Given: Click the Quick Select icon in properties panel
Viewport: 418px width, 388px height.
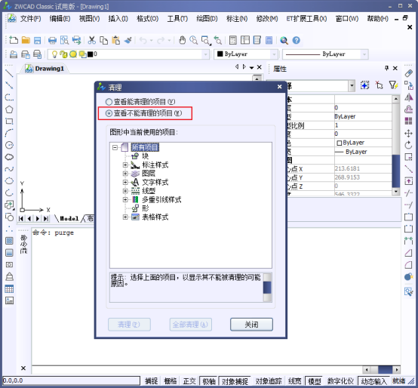Looking at the screenshot, I should [393, 85].
